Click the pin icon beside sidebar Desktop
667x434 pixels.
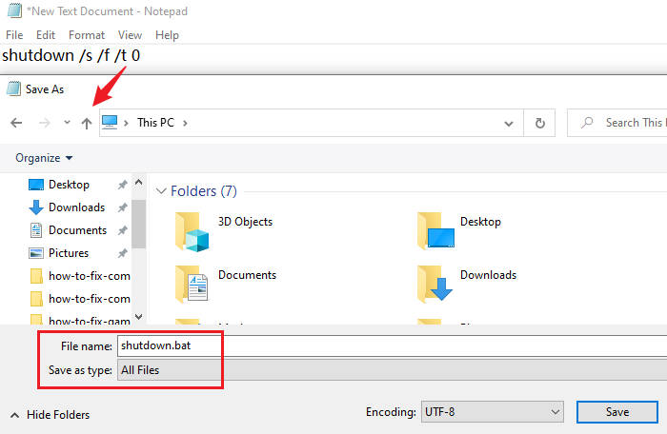tap(123, 185)
